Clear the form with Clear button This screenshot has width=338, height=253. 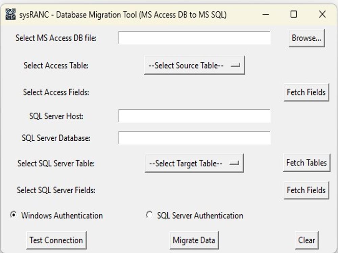pos(307,240)
